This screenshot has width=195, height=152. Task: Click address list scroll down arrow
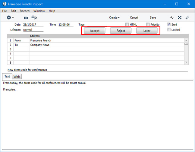(186, 62)
